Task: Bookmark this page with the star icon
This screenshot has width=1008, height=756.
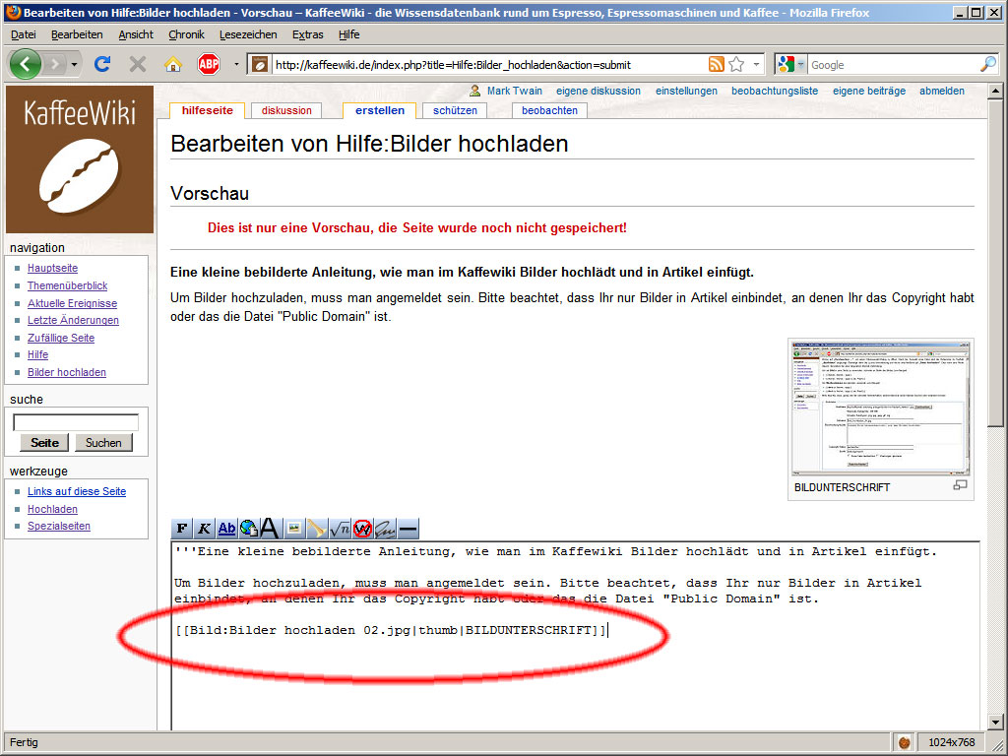Action: click(x=736, y=65)
